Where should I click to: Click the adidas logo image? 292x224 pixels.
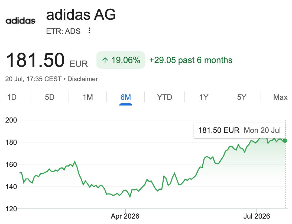coord(21,21)
